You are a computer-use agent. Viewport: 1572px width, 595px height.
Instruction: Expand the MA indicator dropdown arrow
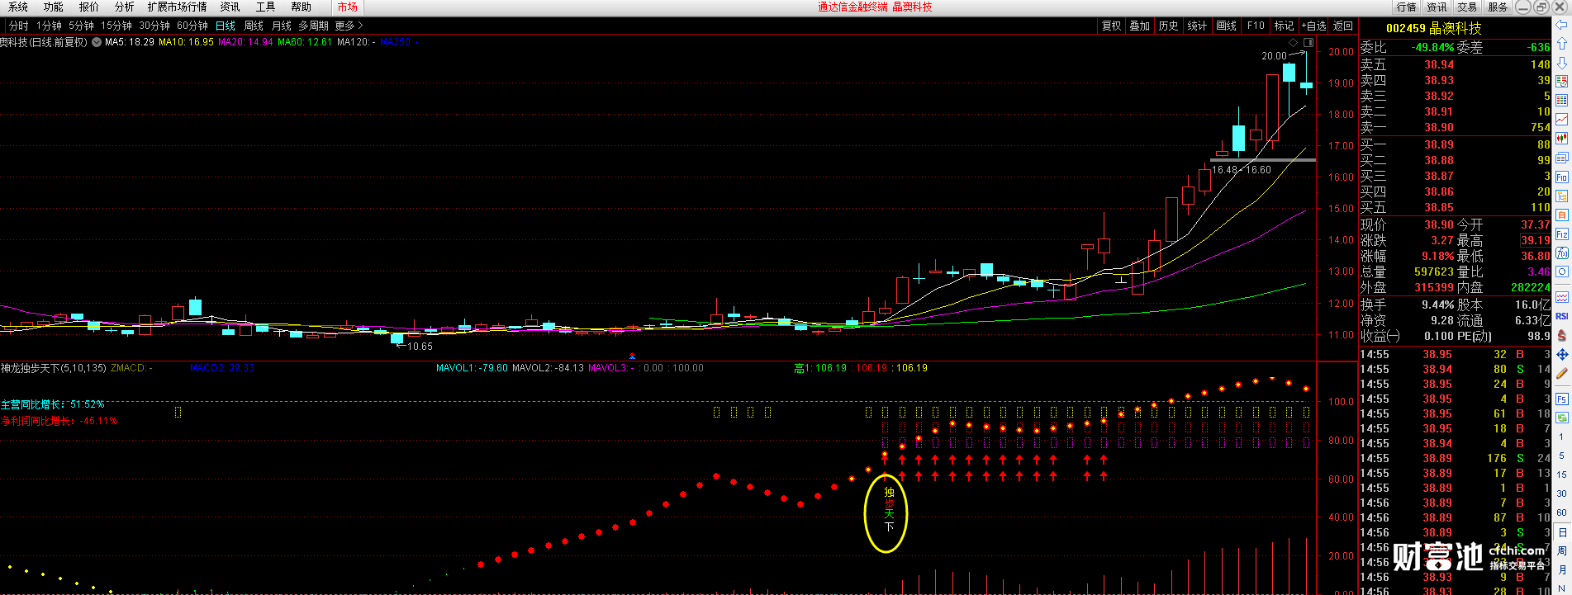(97, 42)
